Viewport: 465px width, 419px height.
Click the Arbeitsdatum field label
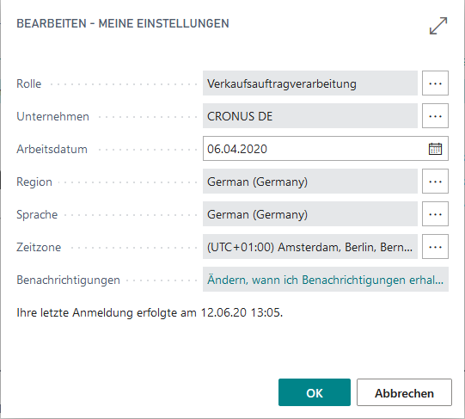52,149
